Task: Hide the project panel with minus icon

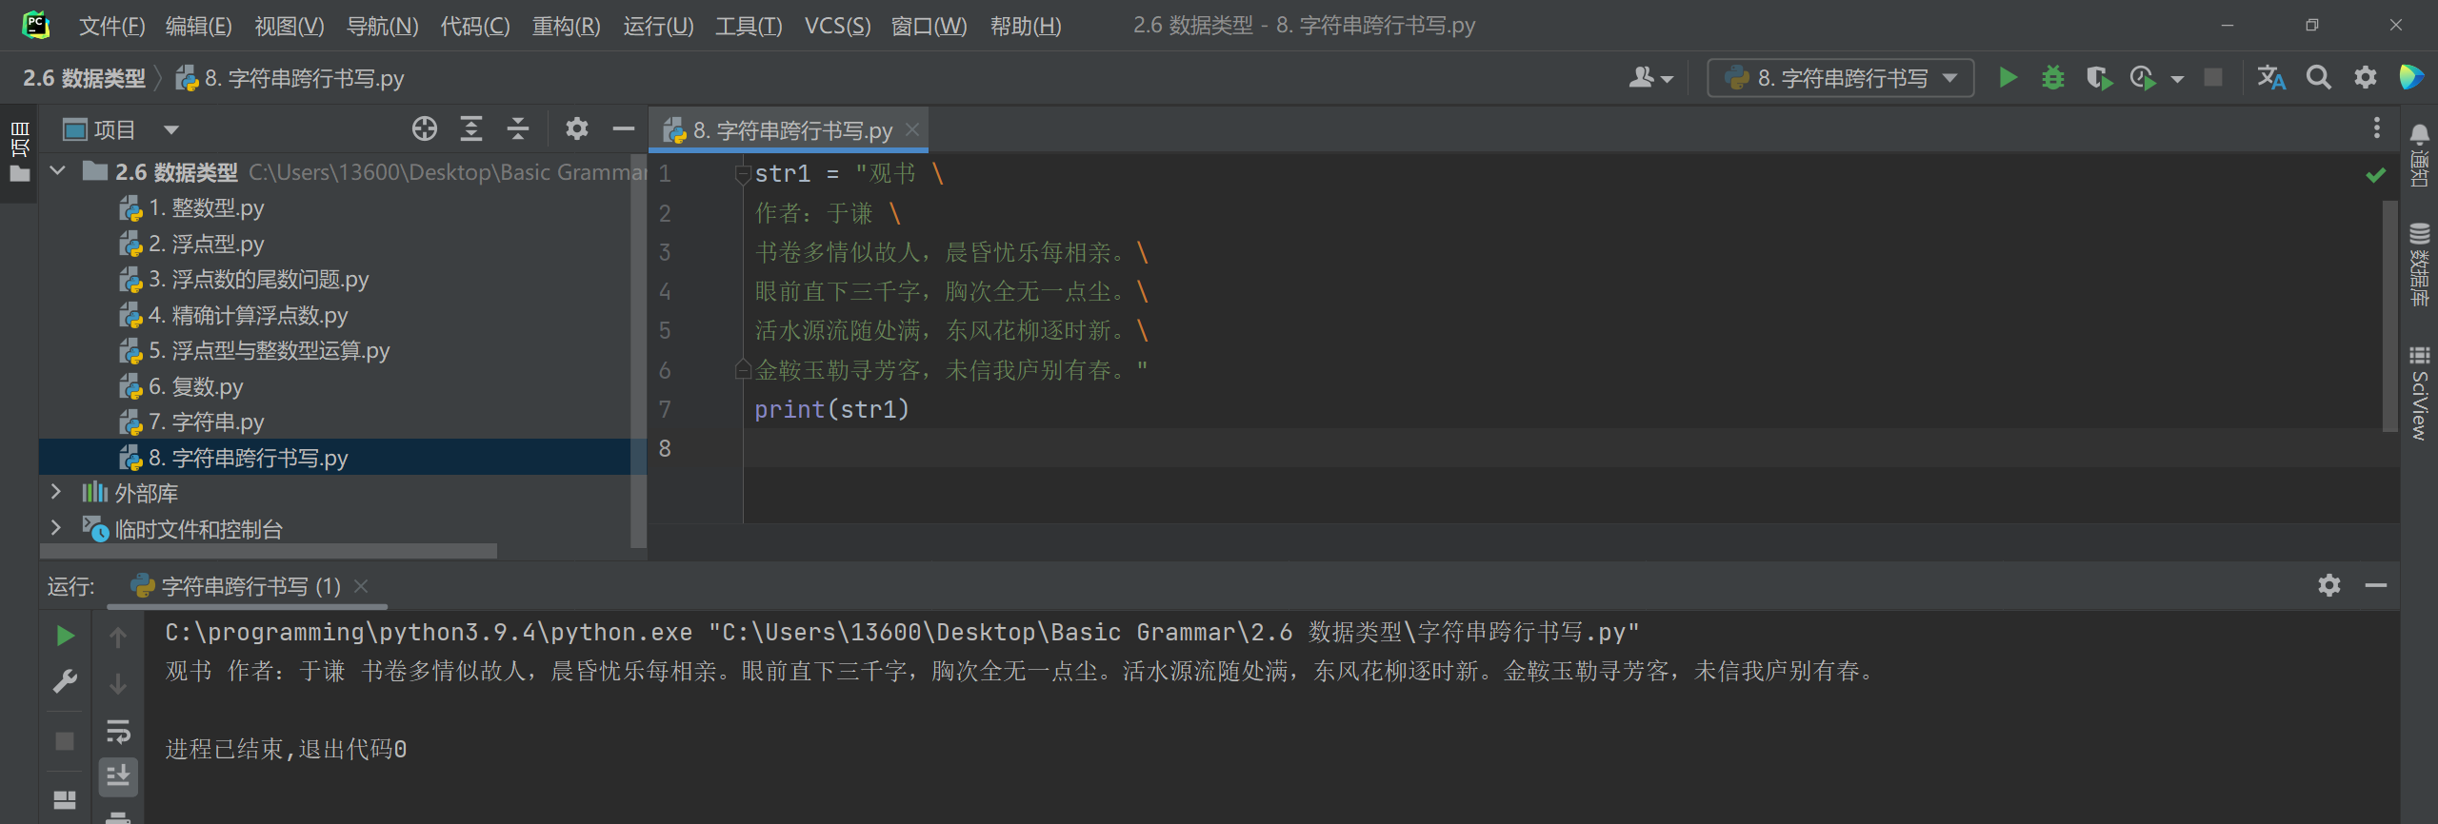Action: click(624, 128)
